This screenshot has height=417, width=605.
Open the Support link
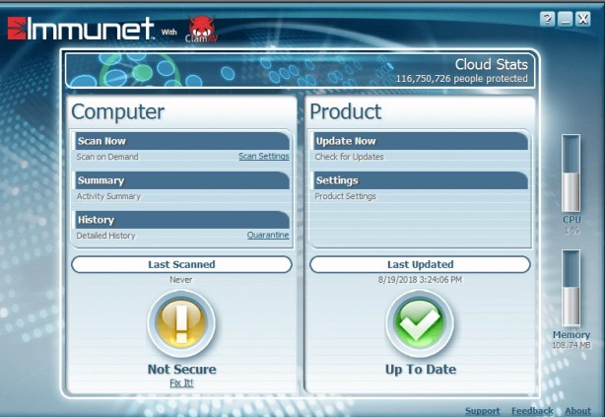(x=482, y=411)
